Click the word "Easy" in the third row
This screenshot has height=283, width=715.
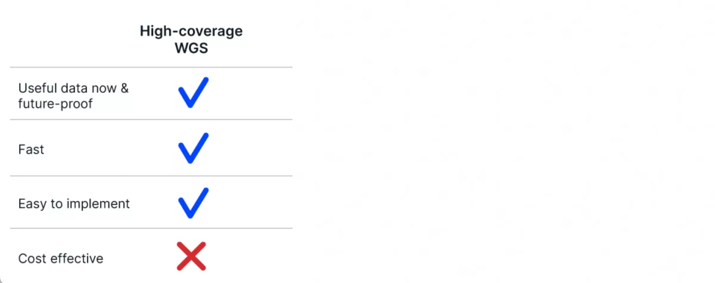coord(32,204)
